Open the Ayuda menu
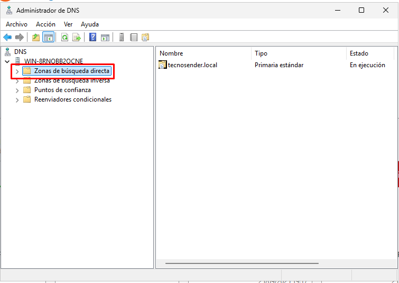Screen dimensions: 399x283 coord(90,24)
